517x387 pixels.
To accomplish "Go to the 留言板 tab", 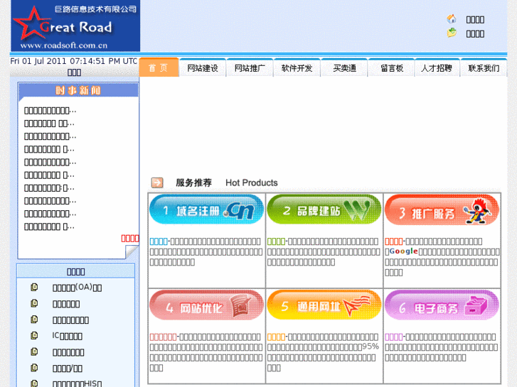I will 391,68.
